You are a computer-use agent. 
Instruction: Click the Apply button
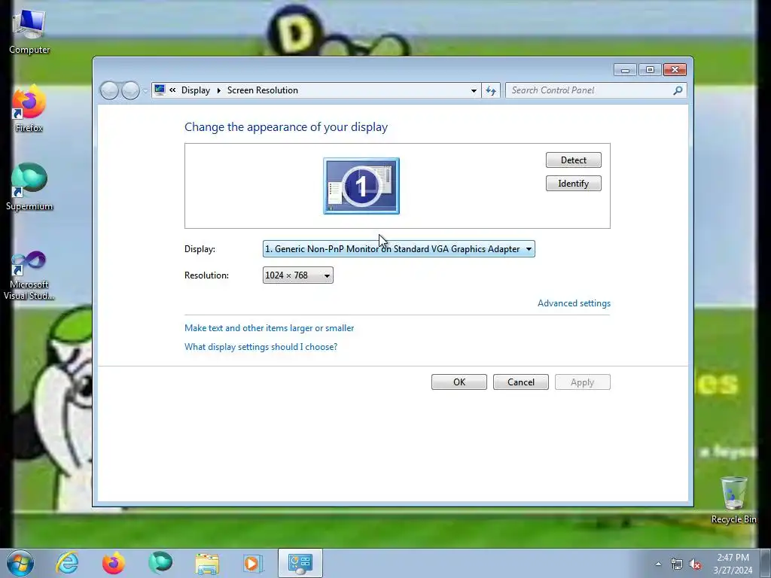click(x=583, y=382)
